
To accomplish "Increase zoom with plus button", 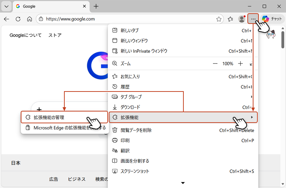I will (x=240, y=64).
